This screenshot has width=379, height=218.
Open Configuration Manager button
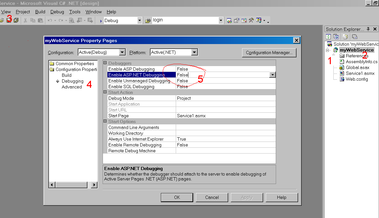click(269, 52)
